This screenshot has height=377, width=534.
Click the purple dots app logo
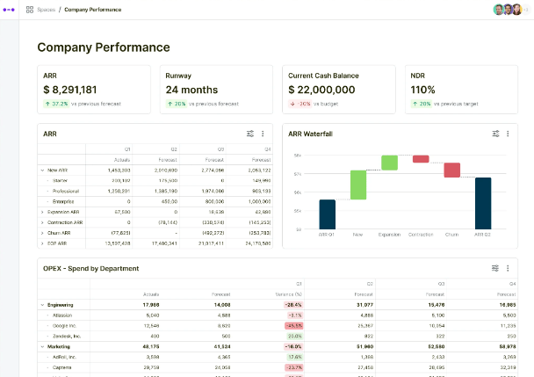9,10
